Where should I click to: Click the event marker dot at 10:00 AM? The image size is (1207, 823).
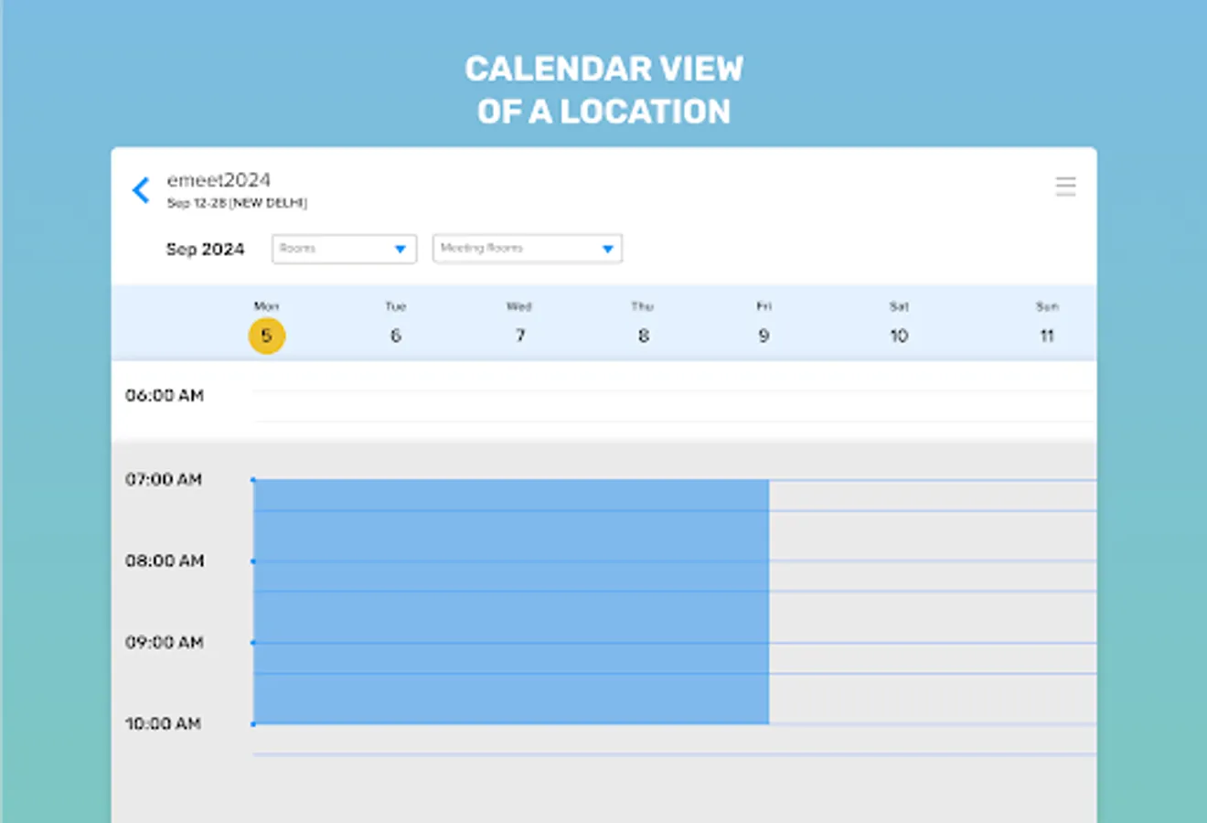(x=253, y=724)
